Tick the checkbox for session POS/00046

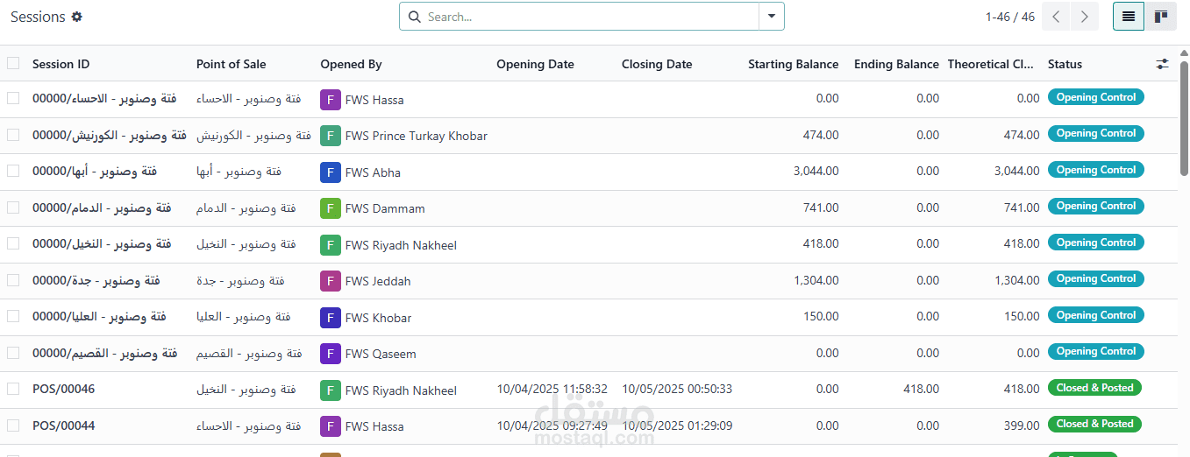click(13, 389)
